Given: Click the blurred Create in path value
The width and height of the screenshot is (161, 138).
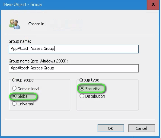Looking at the screenshot, I should (66, 24).
